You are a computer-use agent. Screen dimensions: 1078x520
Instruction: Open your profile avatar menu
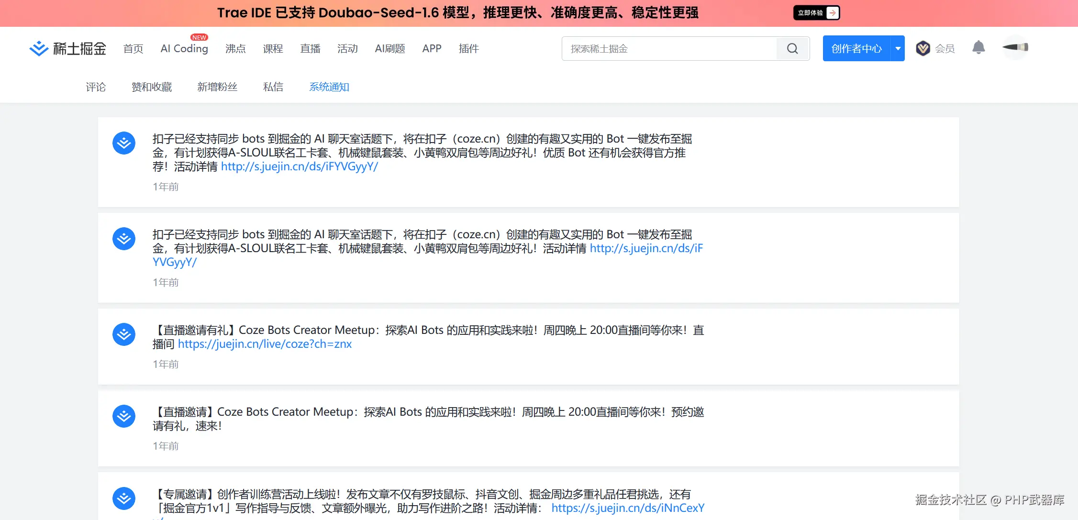pyautogui.click(x=1015, y=47)
